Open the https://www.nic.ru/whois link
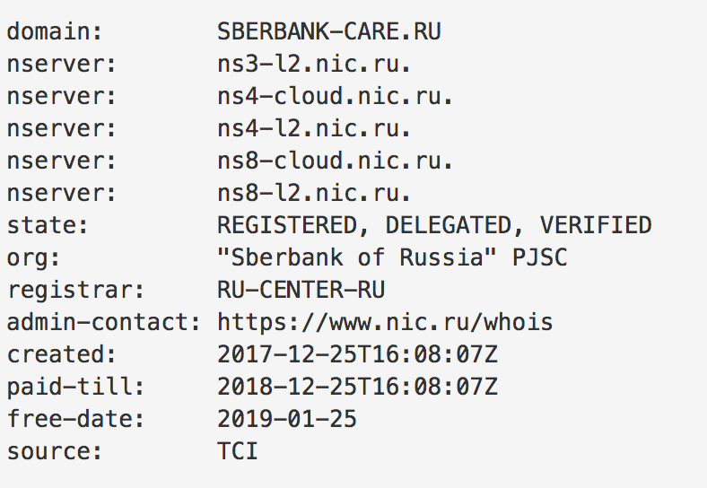 pyautogui.click(x=385, y=322)
